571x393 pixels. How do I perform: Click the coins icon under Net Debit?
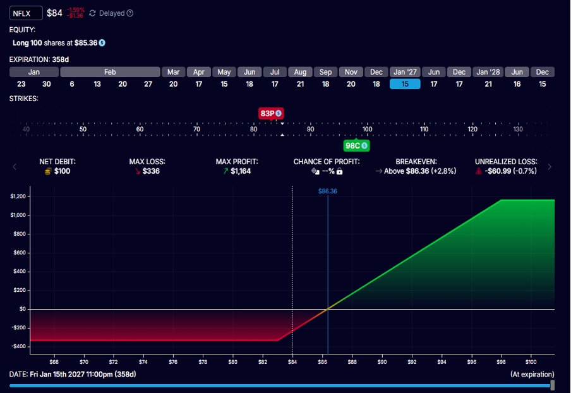pos(47,171)
